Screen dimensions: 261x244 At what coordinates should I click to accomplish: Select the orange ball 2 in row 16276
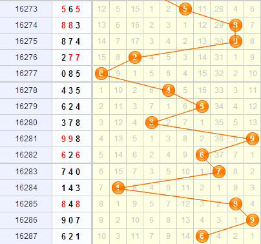coord(135,57)
